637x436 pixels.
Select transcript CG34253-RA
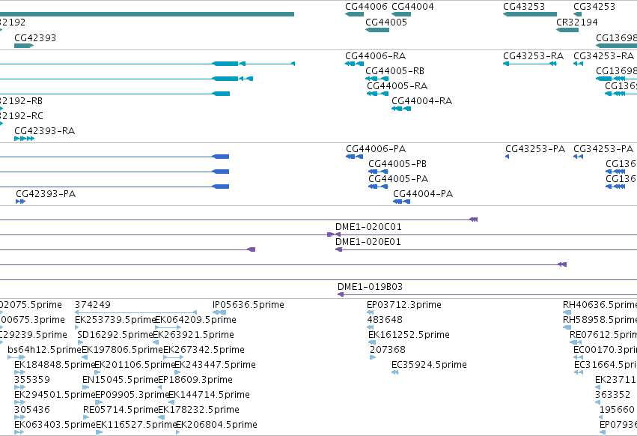pos(603,56)
